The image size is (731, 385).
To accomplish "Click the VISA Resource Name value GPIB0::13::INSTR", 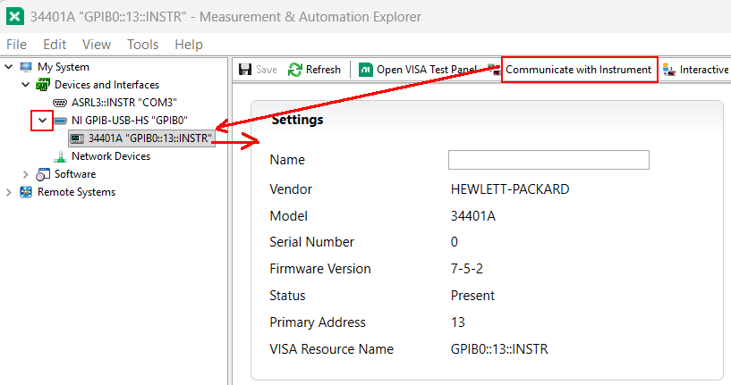I will 499,349.
